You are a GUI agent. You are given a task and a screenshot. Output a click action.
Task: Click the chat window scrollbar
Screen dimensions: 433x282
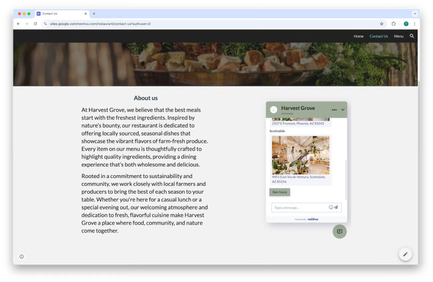[x=346, y=180]
